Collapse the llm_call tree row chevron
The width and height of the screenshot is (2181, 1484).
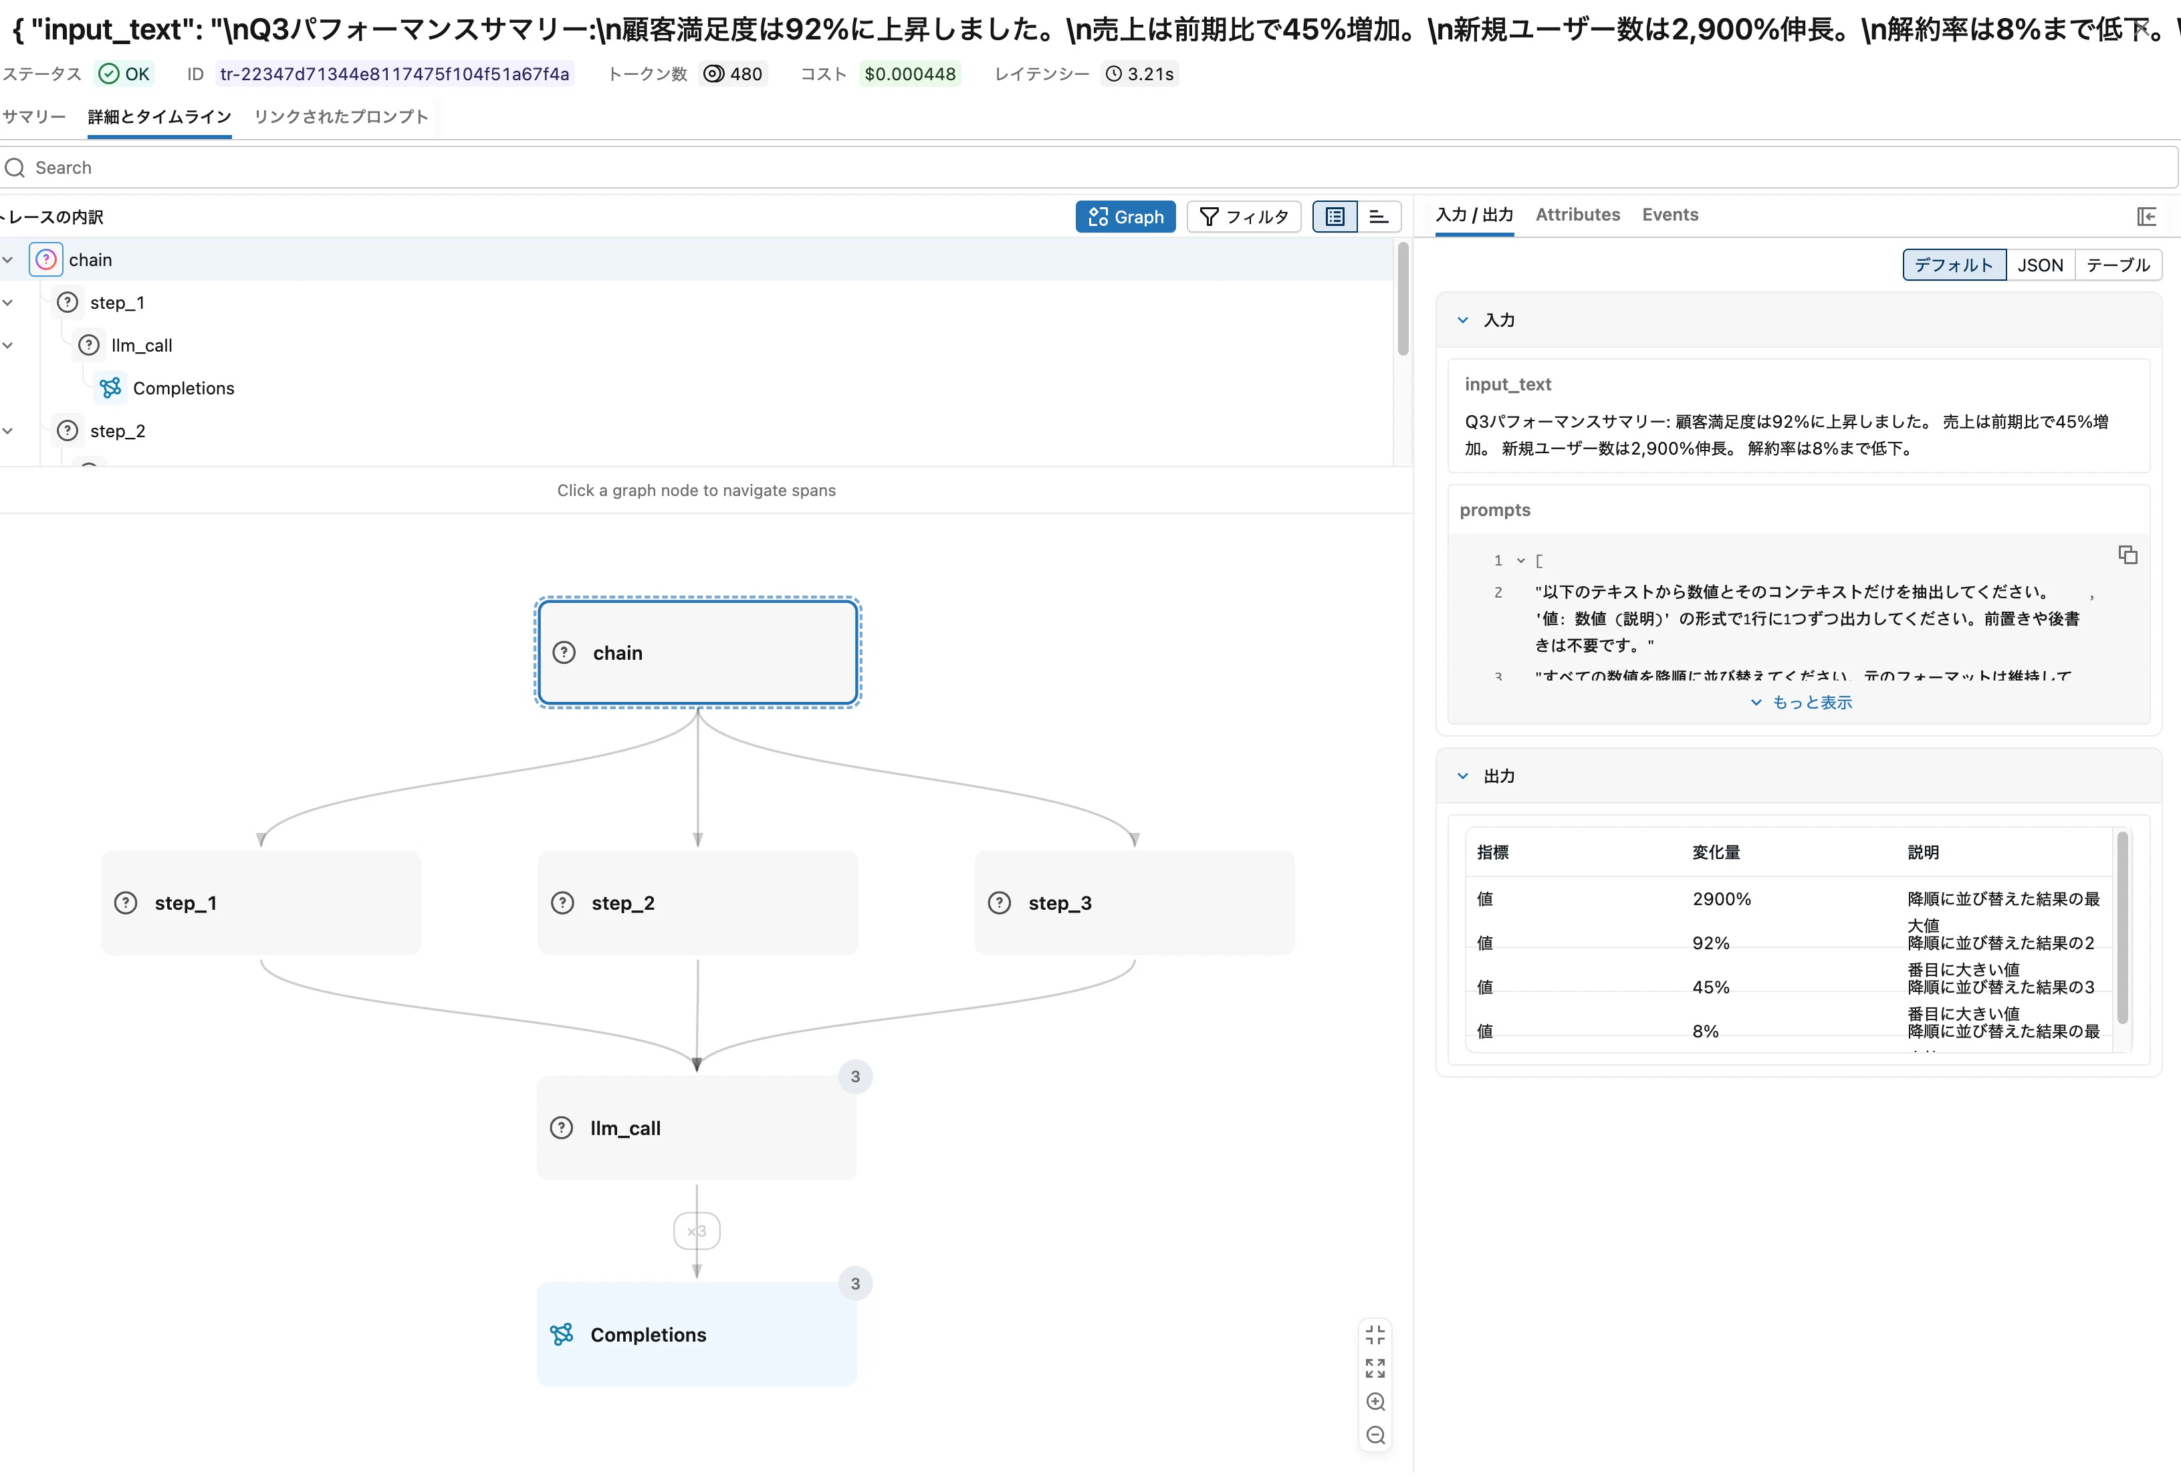(x=7, y=345)
